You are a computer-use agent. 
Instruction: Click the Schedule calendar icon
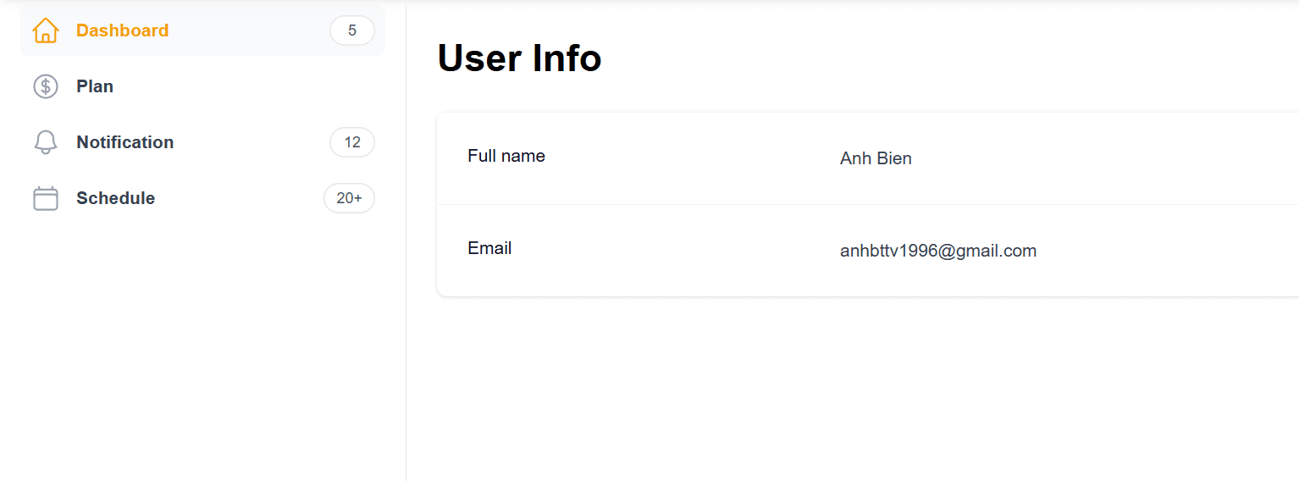pyautogui.click(x=46, y=198)
